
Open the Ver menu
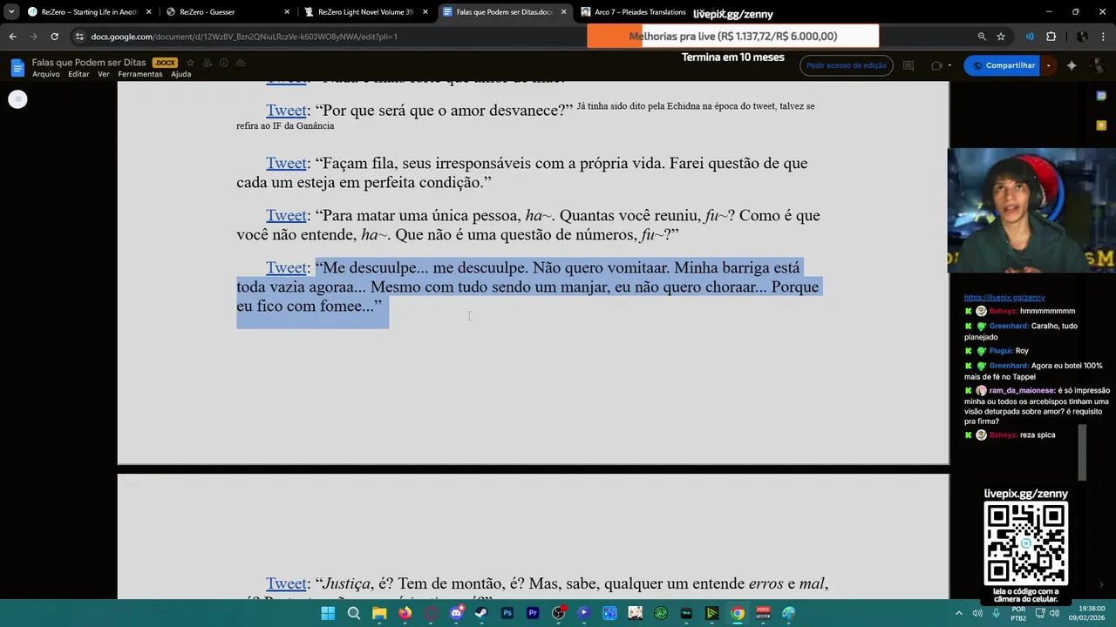point(104,74)
